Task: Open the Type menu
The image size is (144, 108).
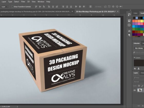Action: coord(10,2)
